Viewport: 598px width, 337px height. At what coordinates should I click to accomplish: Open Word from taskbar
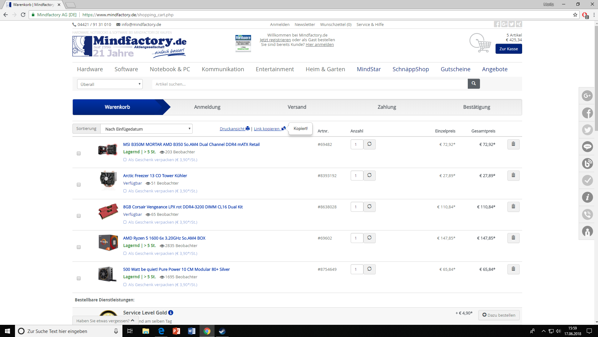point(192,331)
